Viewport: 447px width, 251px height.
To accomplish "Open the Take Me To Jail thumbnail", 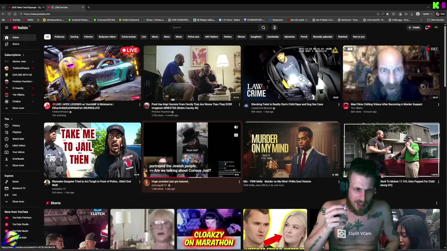I will (x=93, y=150).
